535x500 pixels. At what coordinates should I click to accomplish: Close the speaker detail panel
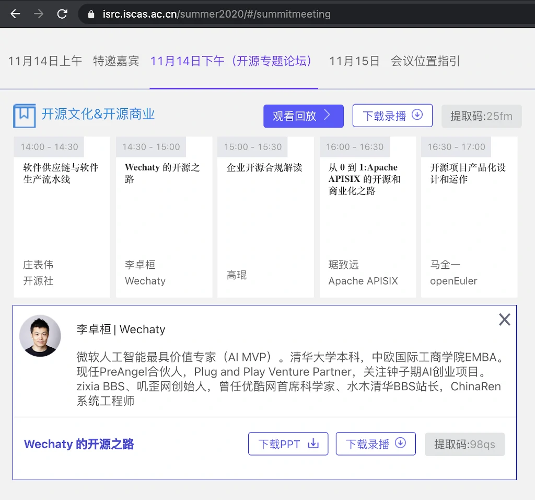pyautogui.click(x=504, y=320)
